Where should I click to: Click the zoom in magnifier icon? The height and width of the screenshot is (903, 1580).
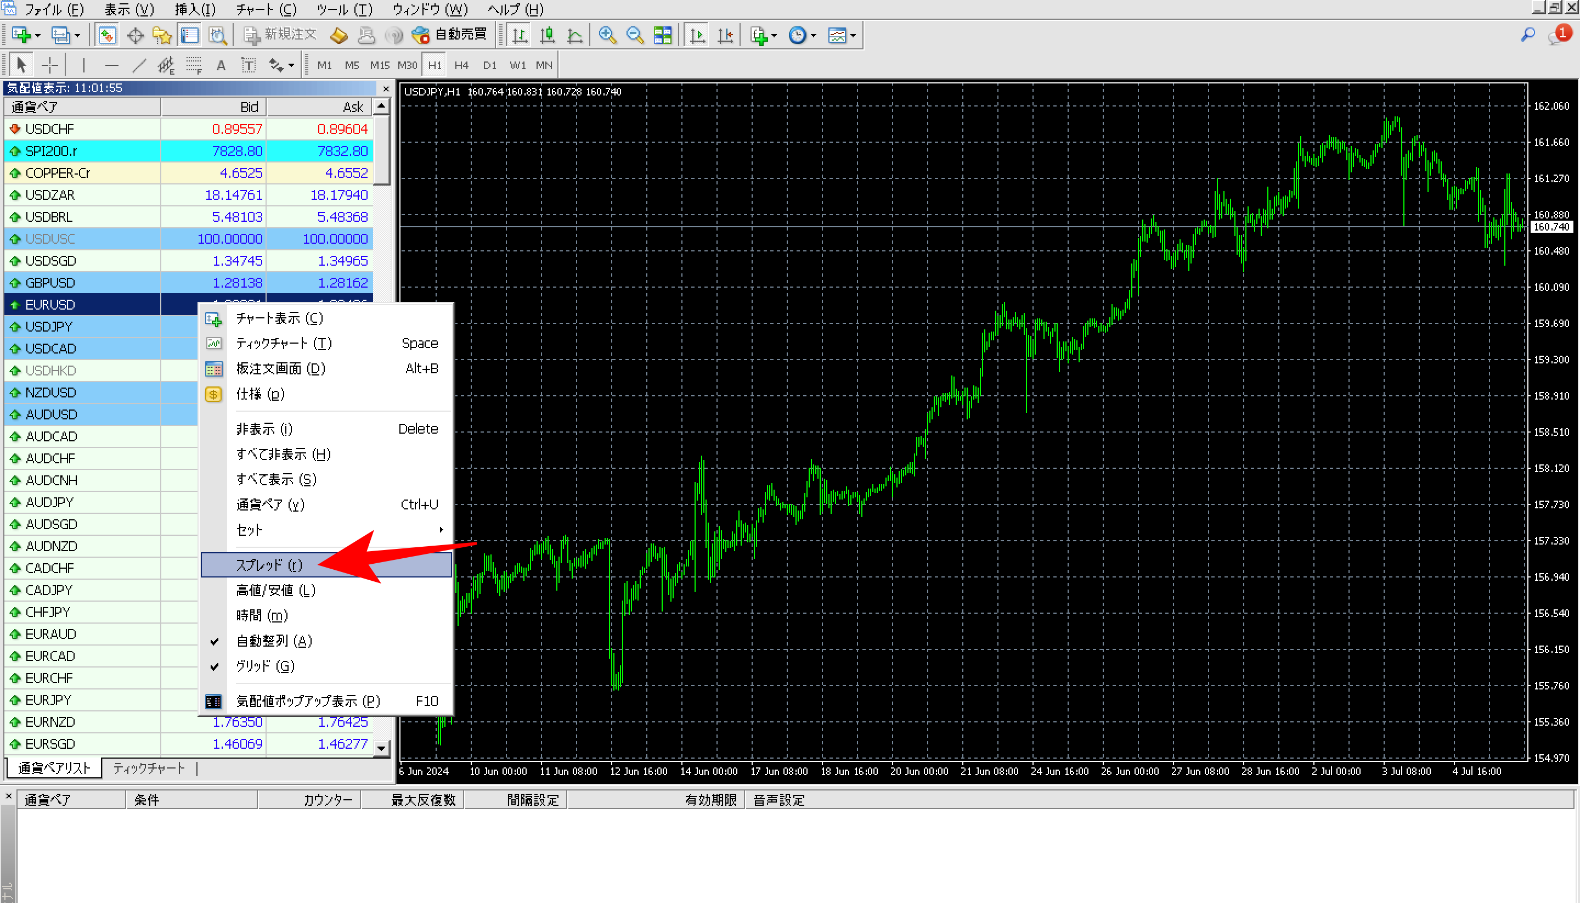[x=607, y=35]
